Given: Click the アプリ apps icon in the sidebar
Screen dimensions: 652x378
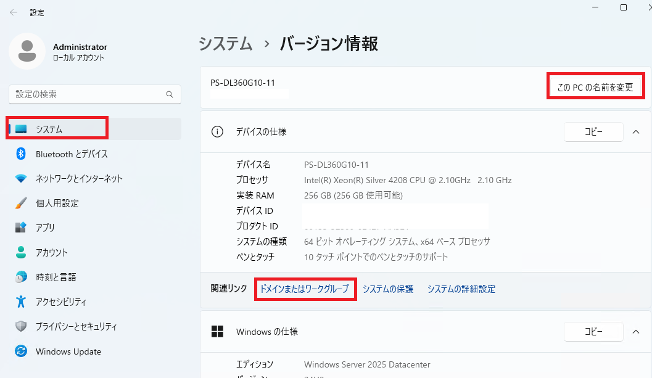Looking at the screenshot, I should [21, 228].
